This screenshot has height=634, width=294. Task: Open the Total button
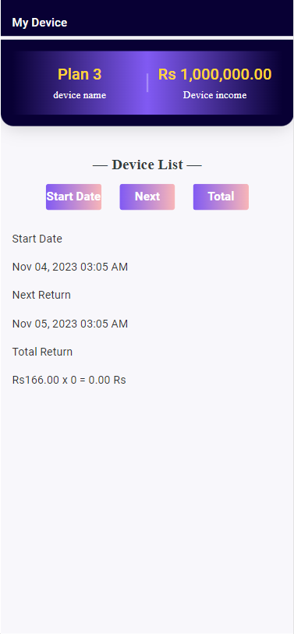(x=221, y=197)
